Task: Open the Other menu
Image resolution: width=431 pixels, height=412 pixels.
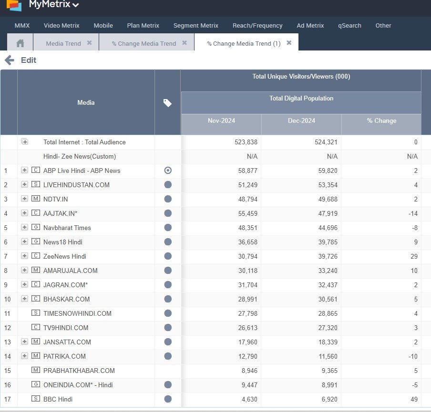Action: 383,26
